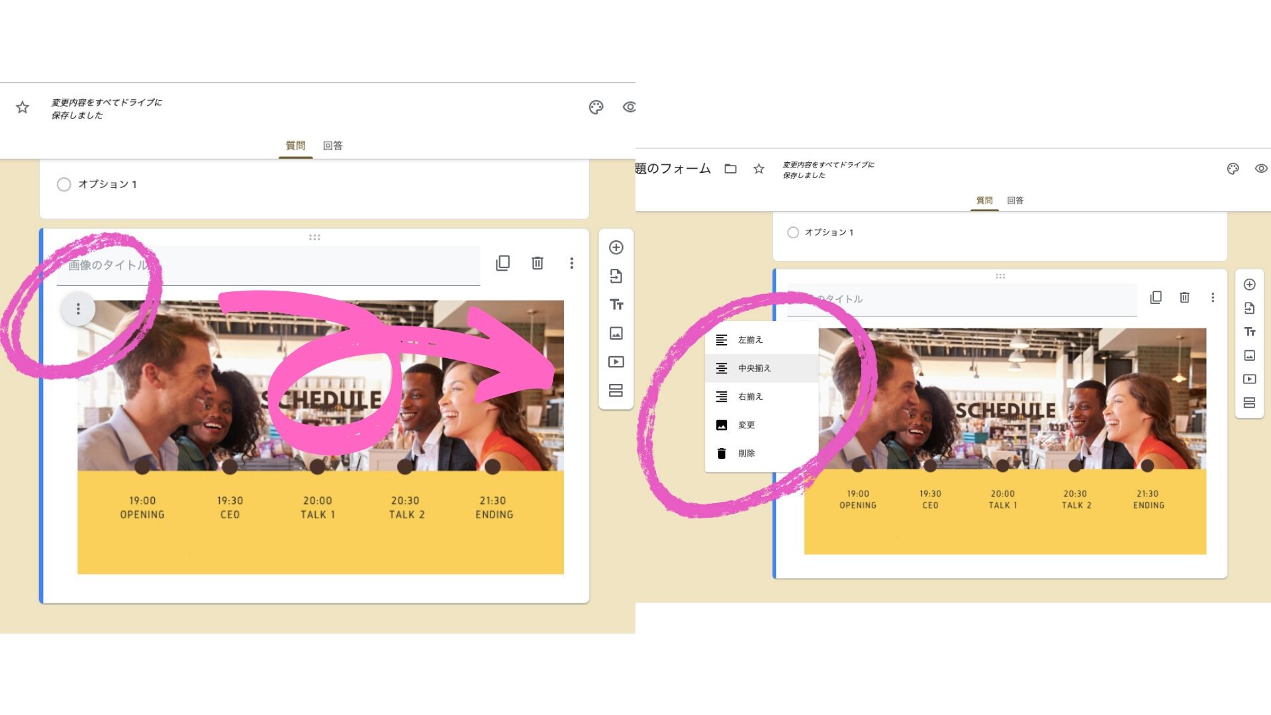Click saved-to-Drive status text in left screenshot
The height and width of the screenshot is (715, 1271).
pyautogui.click(x=107, y=109)
